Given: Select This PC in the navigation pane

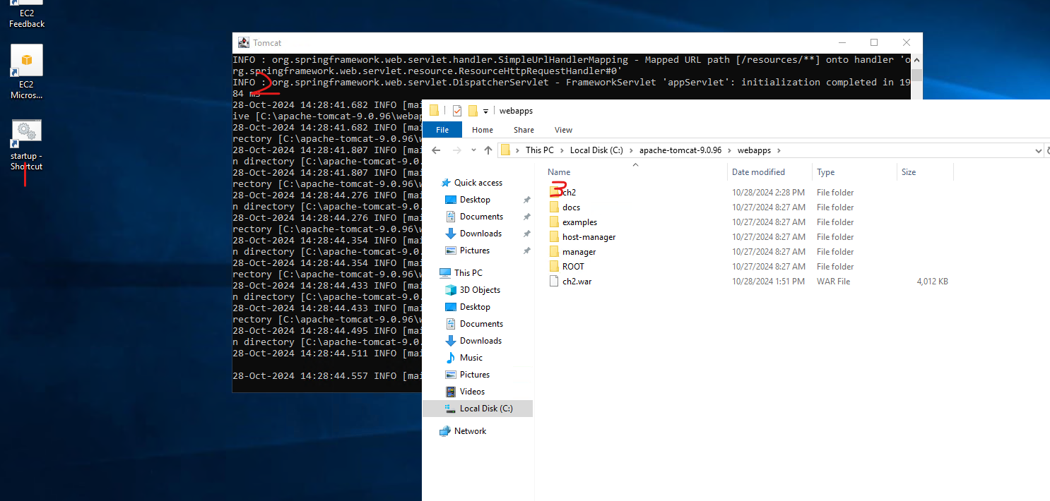Looking at the screenshot, I should point(468,273).
